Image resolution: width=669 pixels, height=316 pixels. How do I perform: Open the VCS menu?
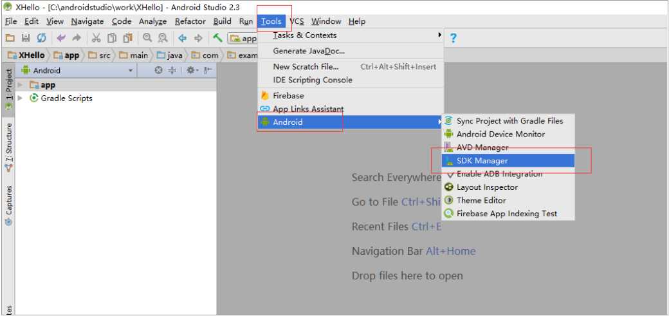tap(297, 21)
